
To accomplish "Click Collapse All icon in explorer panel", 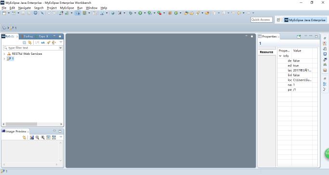I will pos(25,42).
